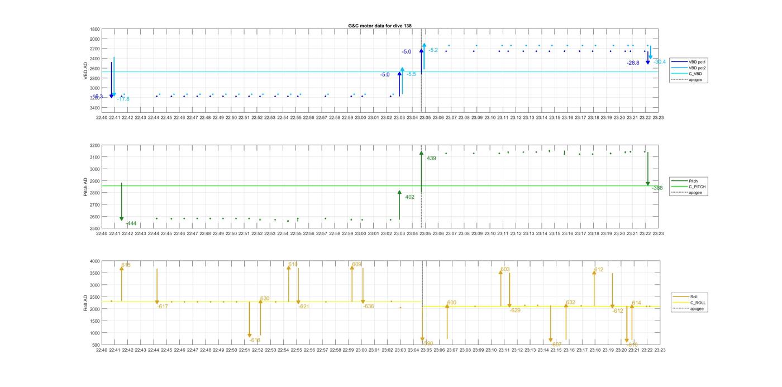
Task: Click the '500' tick on Roll AD axis
Action: (96, 345)
